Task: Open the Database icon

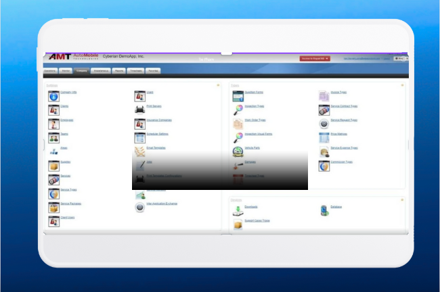Action: [x=324, y=210]
